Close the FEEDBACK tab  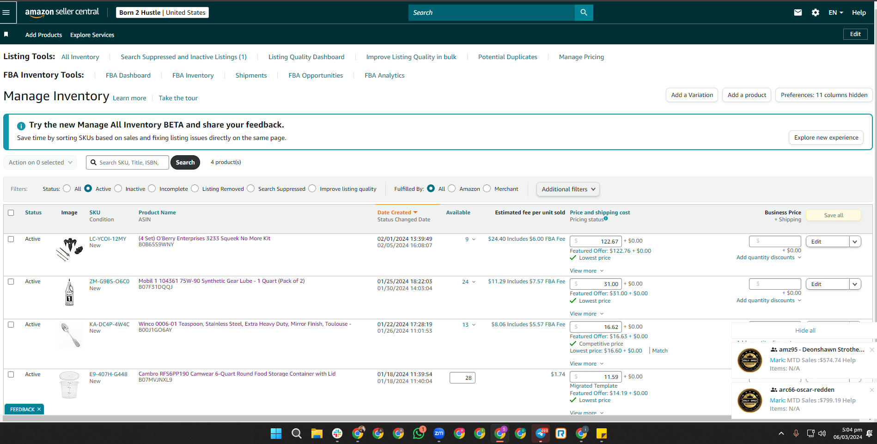(x=39, y=409)
